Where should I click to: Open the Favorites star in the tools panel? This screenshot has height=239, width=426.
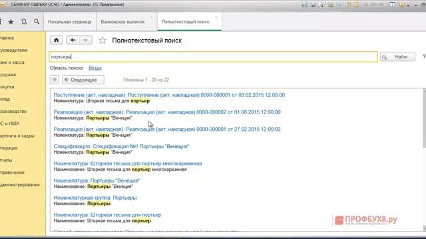11,22
